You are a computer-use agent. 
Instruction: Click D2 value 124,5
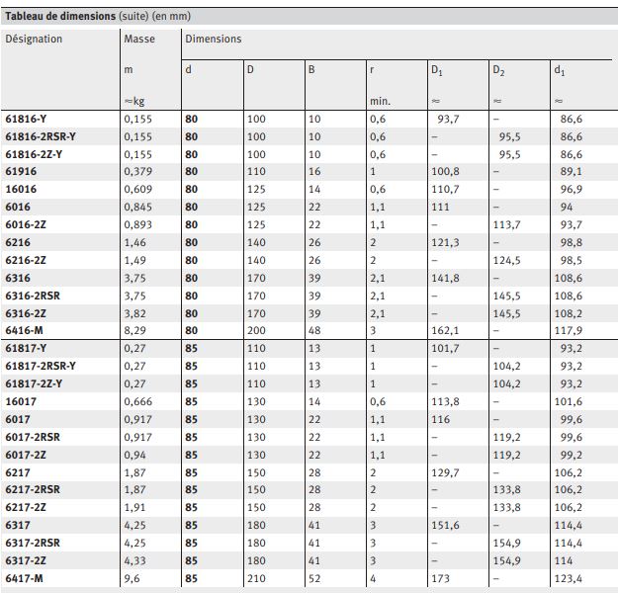click(507, 260)
